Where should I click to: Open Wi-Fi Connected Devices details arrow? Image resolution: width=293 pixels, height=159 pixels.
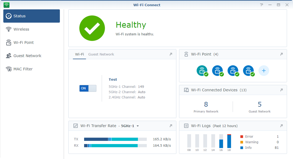point(282,90)
